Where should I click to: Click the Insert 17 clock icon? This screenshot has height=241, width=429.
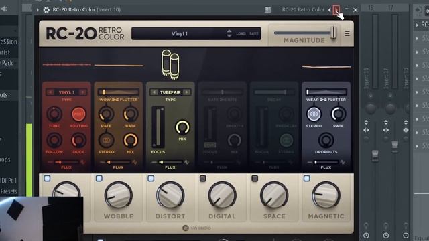pos(386,235)
